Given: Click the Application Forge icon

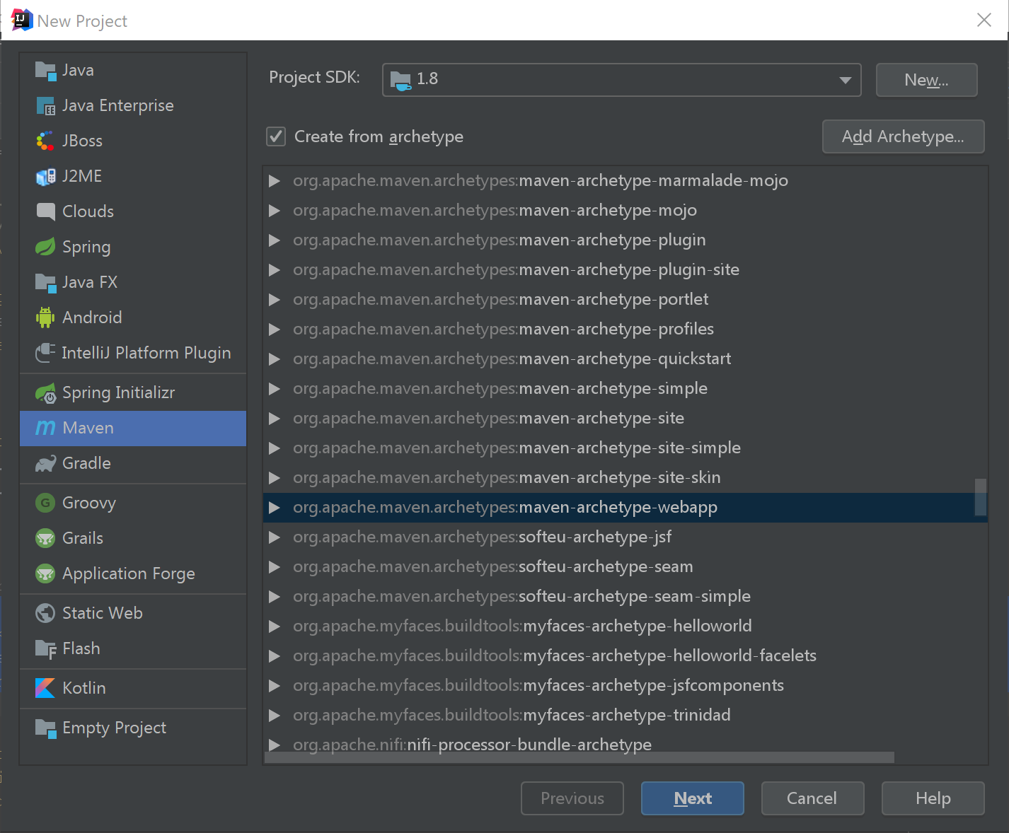Looking at the screenshot, I should tap(45, 573).
